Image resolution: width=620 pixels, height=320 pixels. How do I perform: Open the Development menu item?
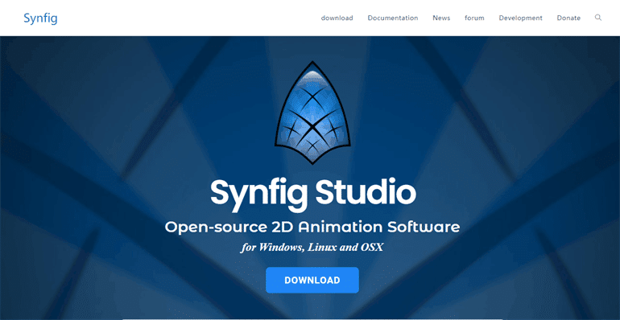click(520, 18)
